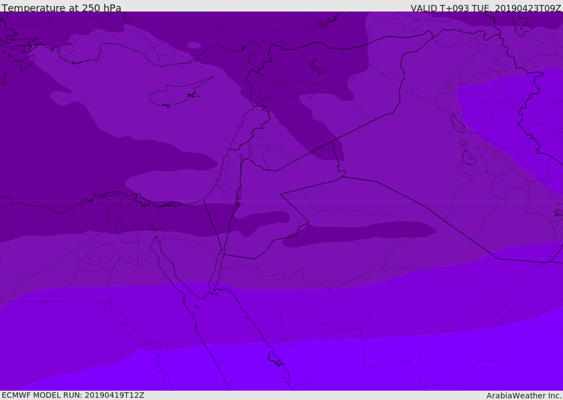Screen dimensions: 563x400
Task: Click the 'Temperature at 250 hPa' title text
Action: (62, 8)
